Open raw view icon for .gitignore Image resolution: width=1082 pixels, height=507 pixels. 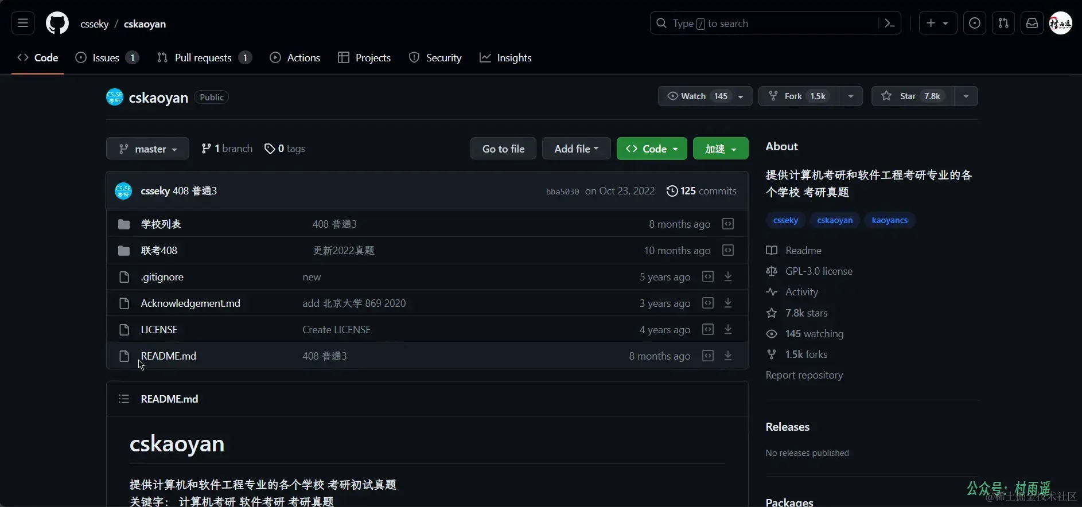tap(708, 277)
